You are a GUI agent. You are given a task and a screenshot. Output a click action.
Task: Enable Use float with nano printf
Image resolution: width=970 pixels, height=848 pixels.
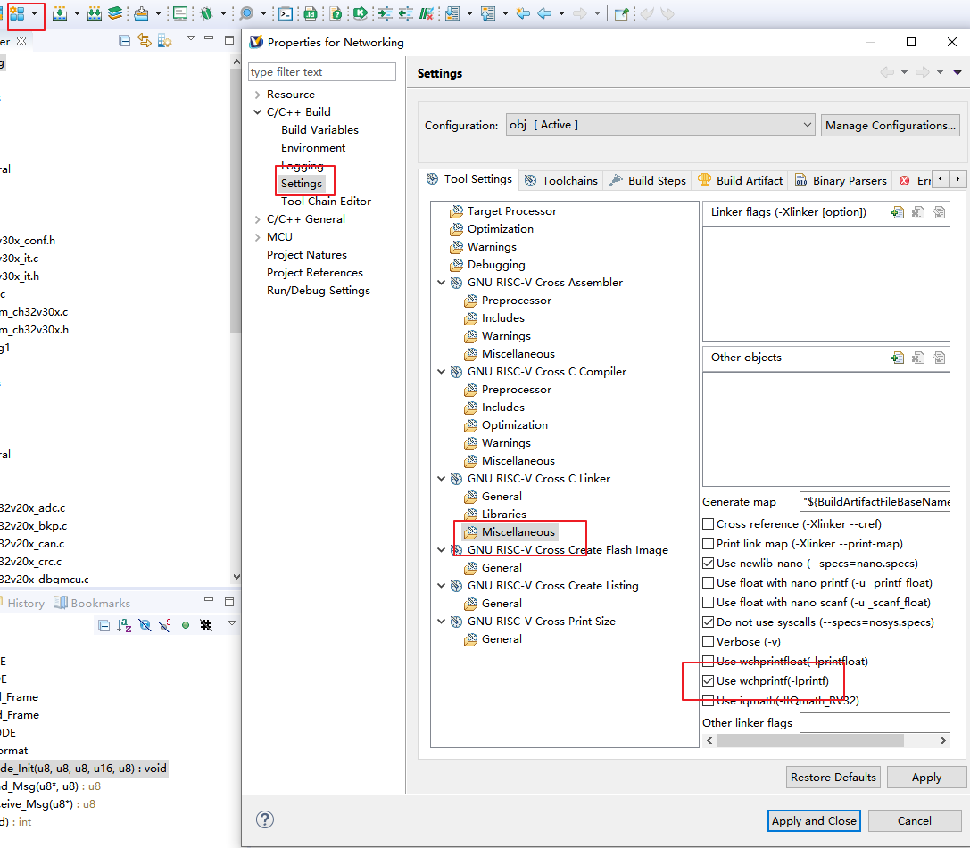[709, 583]
